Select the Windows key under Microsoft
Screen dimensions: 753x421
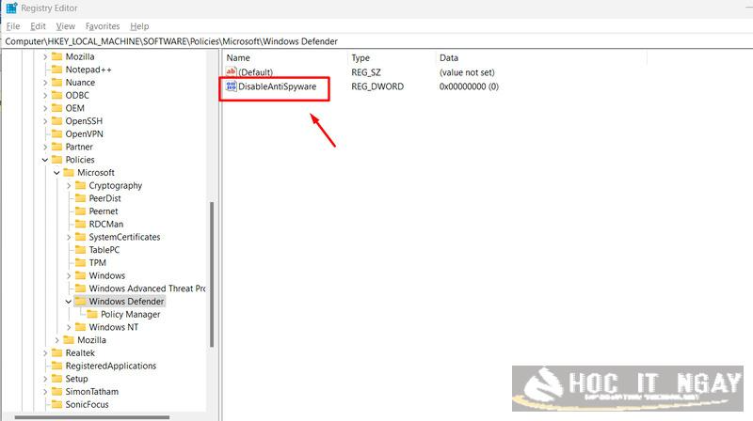(107, 275)
